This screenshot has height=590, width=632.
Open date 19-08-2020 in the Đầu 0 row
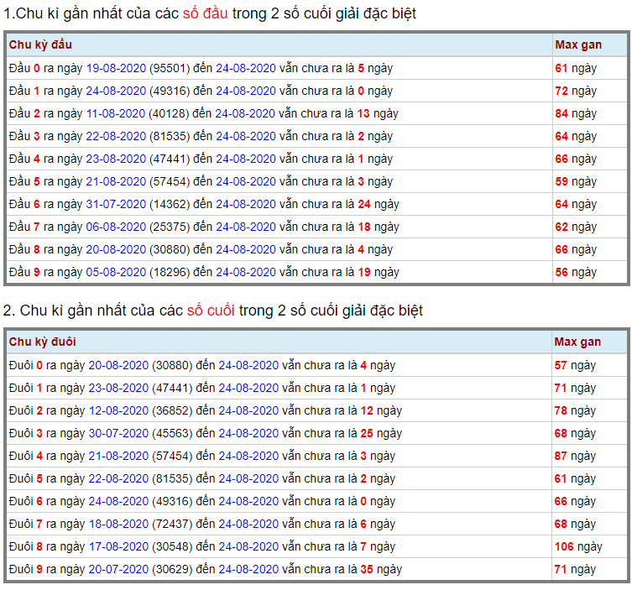[116, 68]
